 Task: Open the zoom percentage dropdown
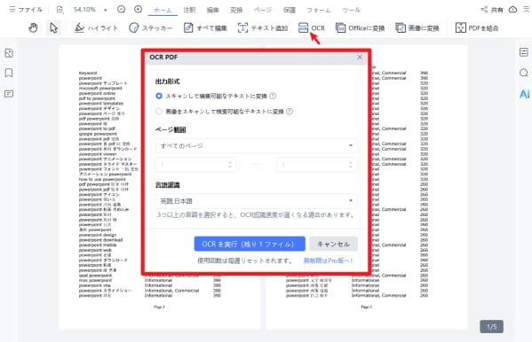pyautogui.click(x=106, y=10)
